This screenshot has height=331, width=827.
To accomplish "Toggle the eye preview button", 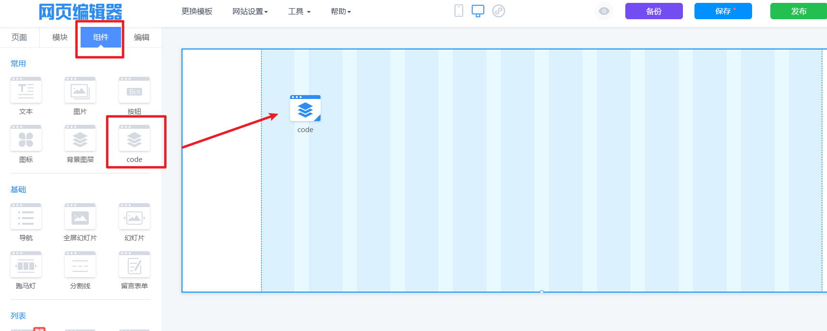I will pos(604,11).
